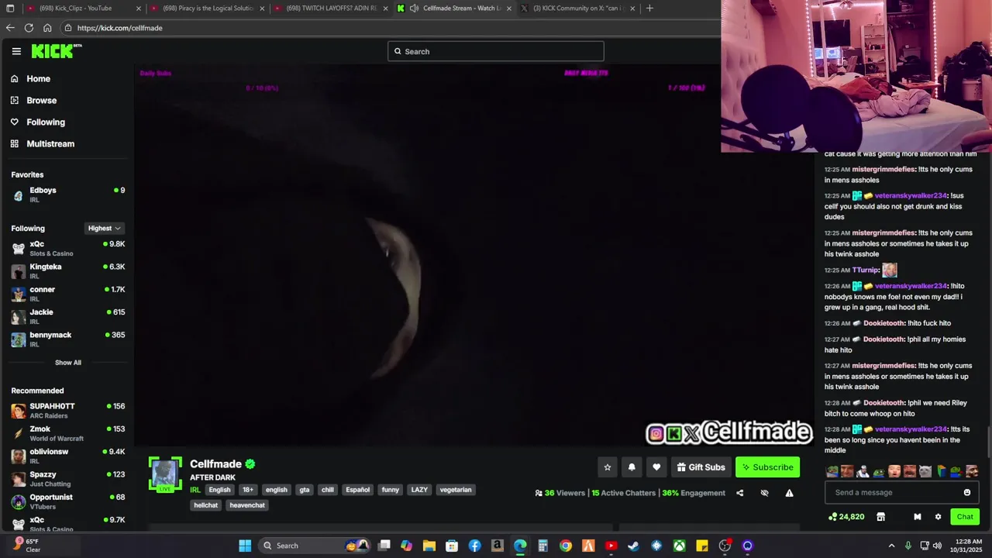Open Steam from the taskbar

[x=634, y=546]
